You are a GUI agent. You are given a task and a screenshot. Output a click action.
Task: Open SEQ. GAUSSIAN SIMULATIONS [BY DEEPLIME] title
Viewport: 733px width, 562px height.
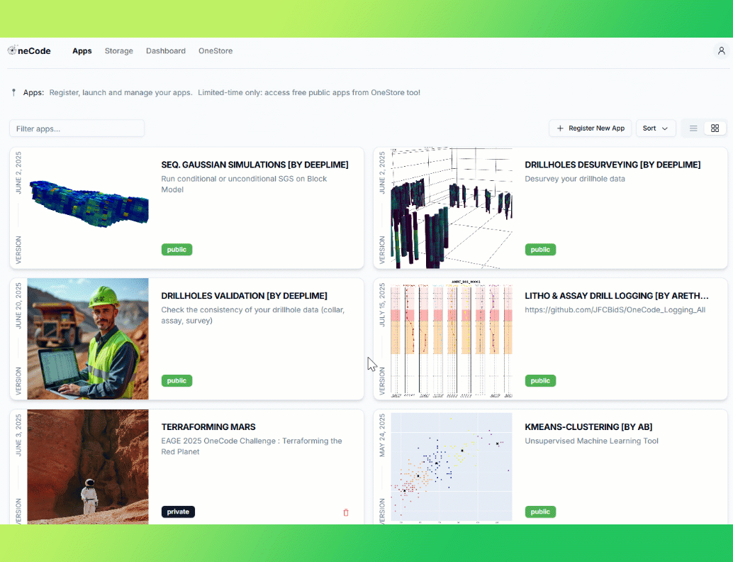point(254,165)
